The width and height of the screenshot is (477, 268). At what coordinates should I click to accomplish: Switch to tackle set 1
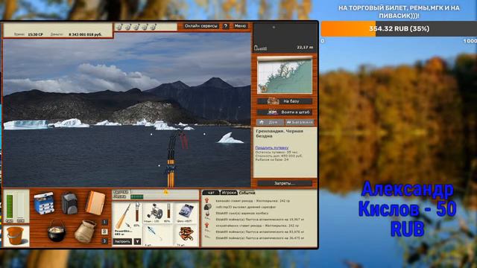pyautogui.click(x=104, y=223)
